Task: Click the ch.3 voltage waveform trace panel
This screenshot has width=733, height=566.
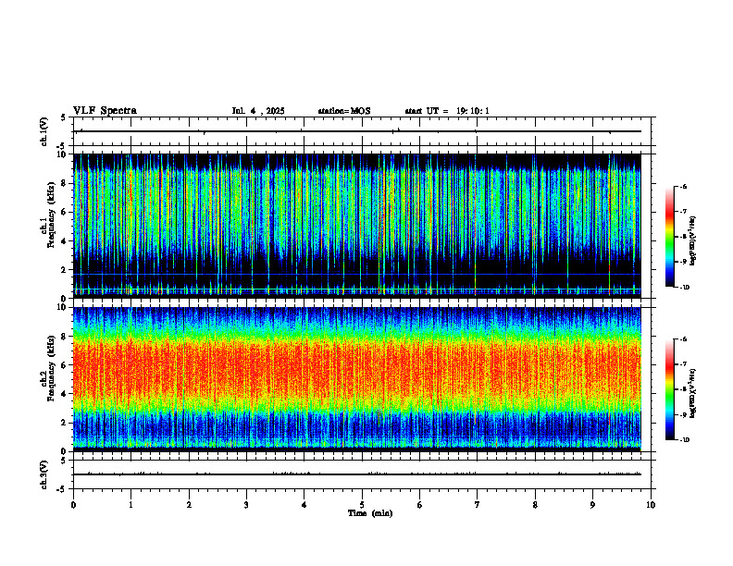Action: (x=362, y=474)
